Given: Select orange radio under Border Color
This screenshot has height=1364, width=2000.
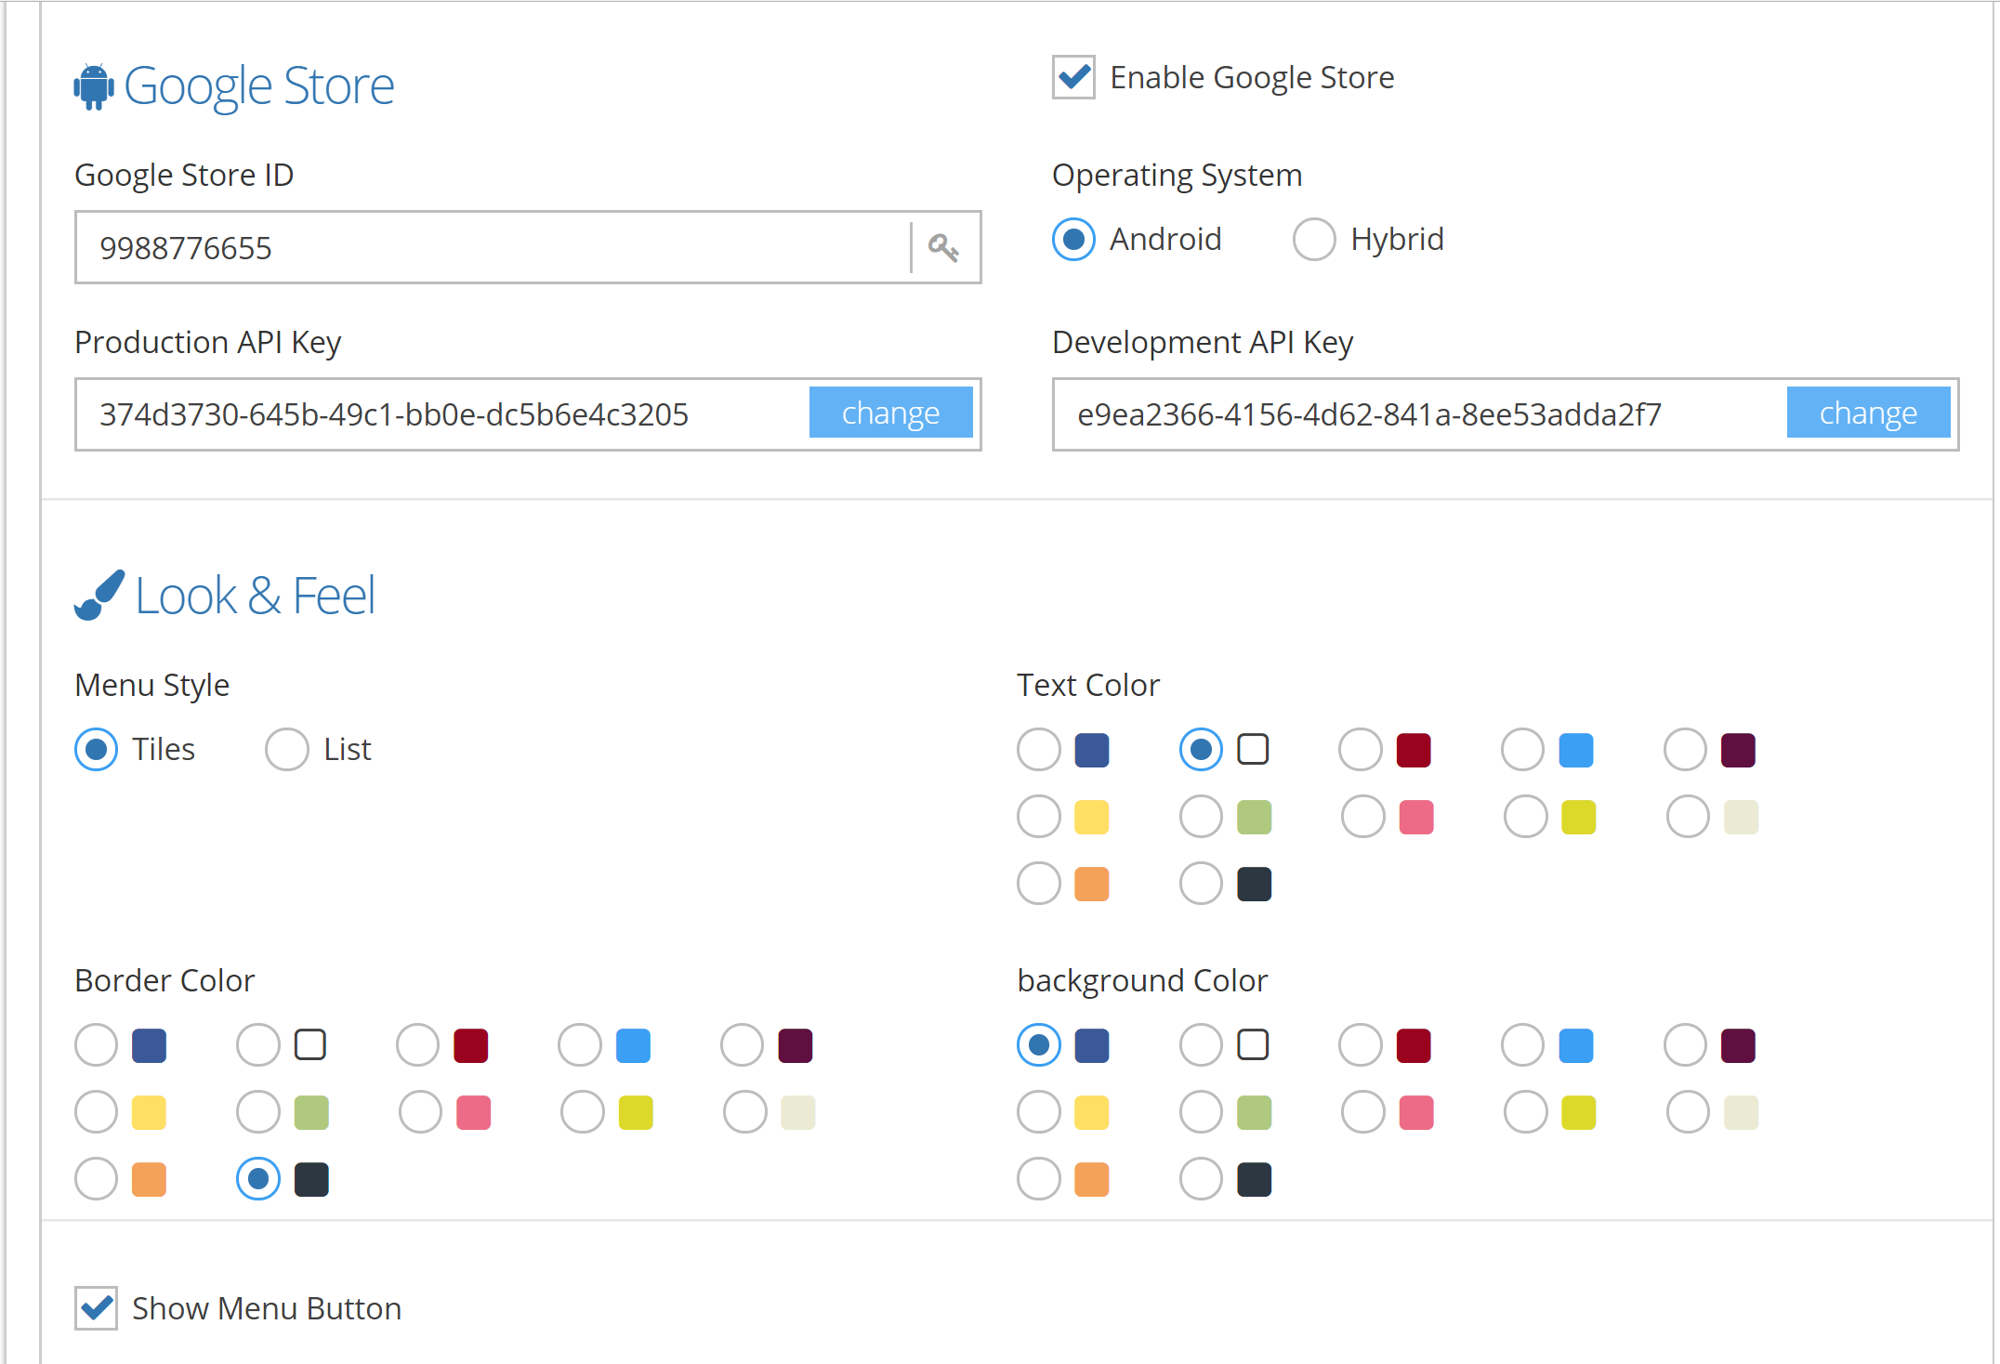Looking at the screenshot, I should click(x=96, y=1179).
